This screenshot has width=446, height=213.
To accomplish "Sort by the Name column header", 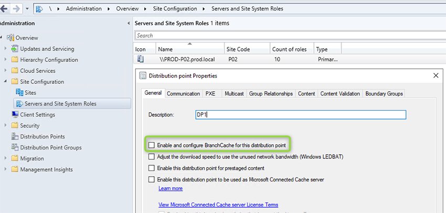I will tap(190, 49).
